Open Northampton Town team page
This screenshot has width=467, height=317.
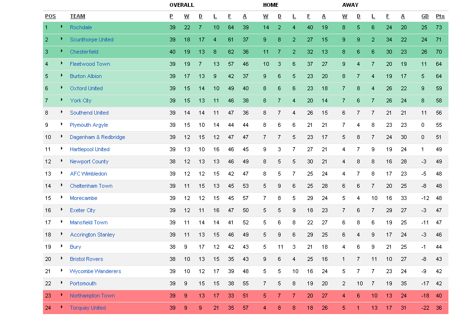92,296
